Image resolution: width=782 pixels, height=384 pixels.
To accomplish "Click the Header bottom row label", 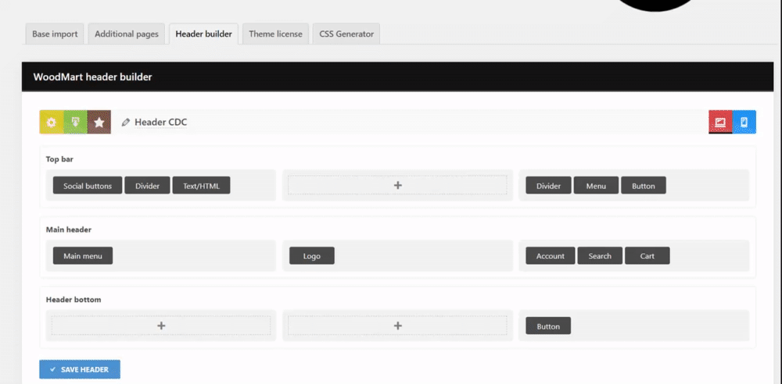I will [74, 300].
